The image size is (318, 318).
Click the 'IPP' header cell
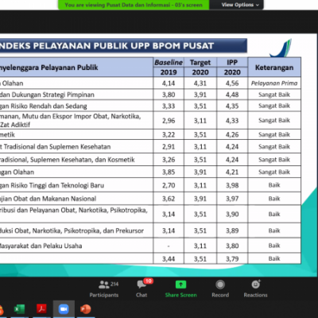click(x=232, y=62)
